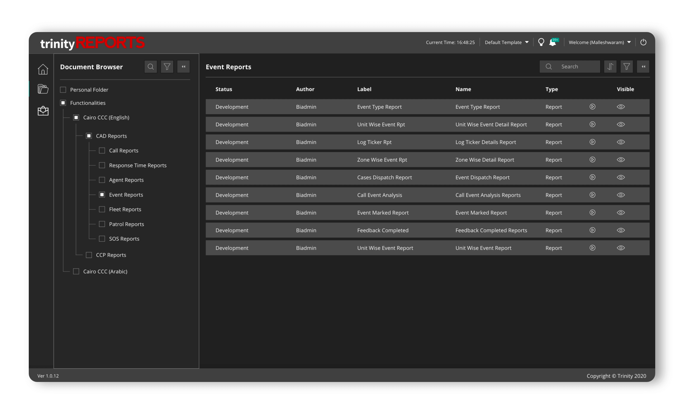Click the Zone Wise Event Rpt label
The width and height of the screenshot is (684, 414).
(x=382, y=160)
